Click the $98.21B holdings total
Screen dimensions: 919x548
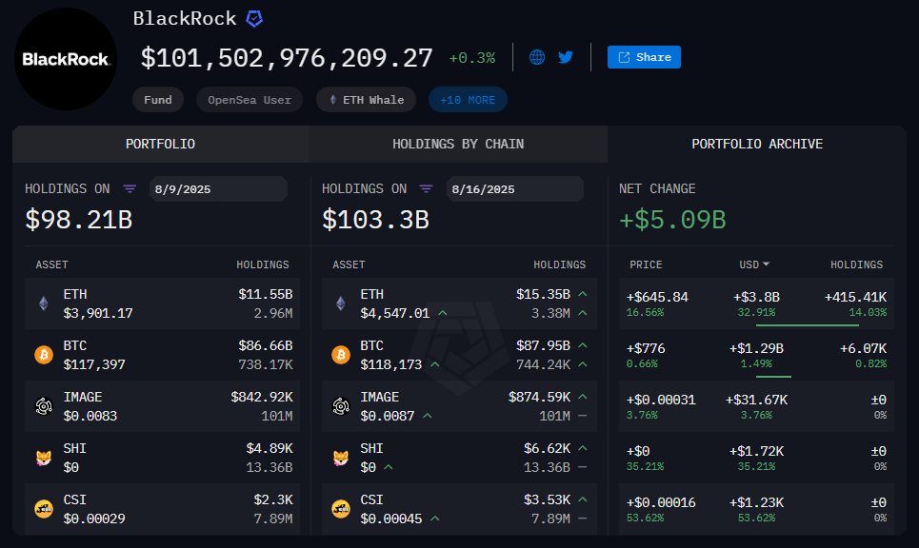(x=78, y=220)
